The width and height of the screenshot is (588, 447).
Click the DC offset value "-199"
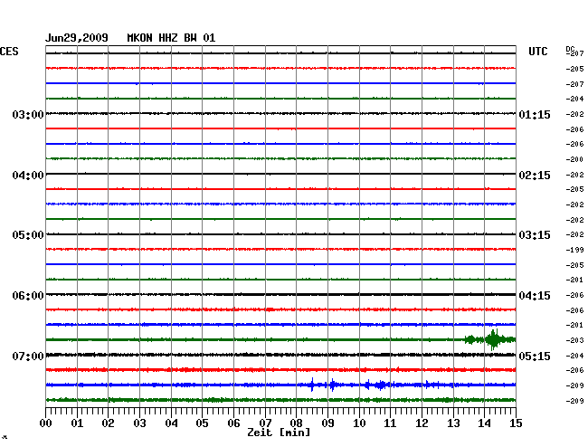[574, 250]
